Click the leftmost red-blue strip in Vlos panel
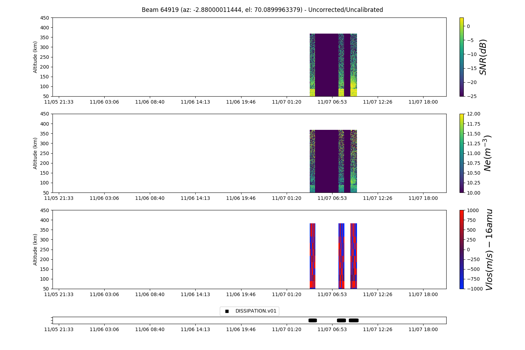 (313, 255)
